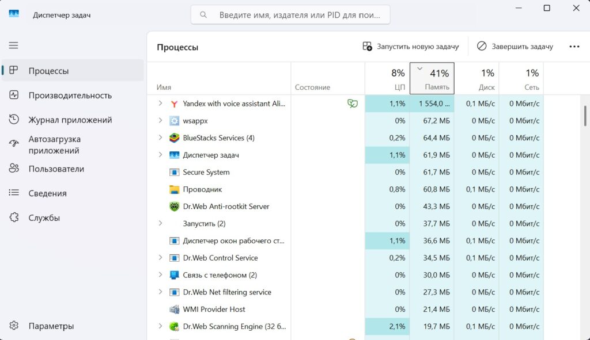Click the Run new task icon

point(367,46)
